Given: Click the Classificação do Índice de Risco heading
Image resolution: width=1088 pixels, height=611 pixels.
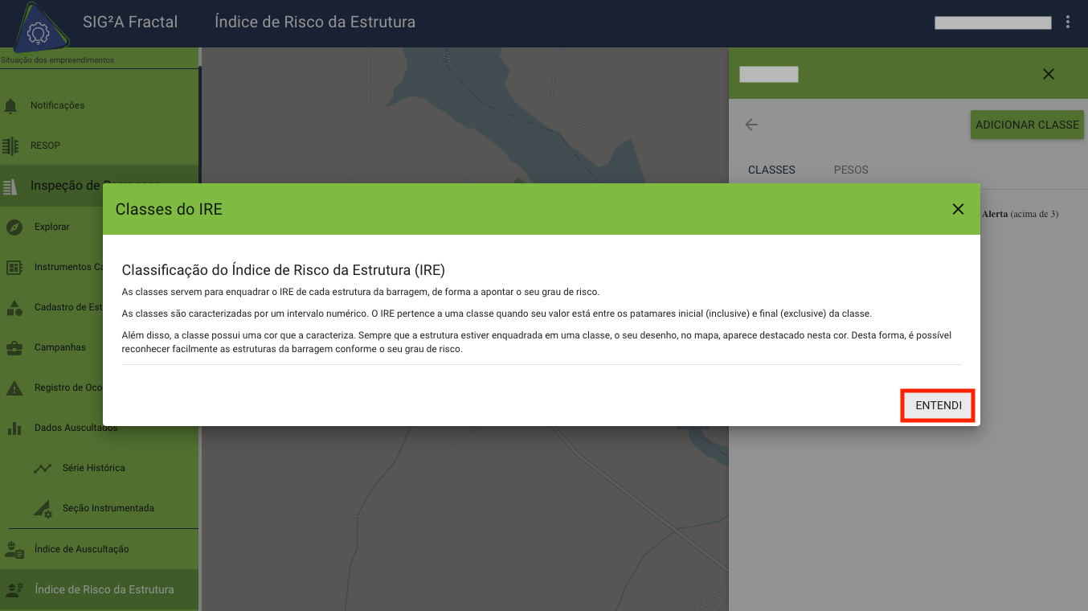Looking at the screenshot, I should pyautogui.click(x=283, y=269).
